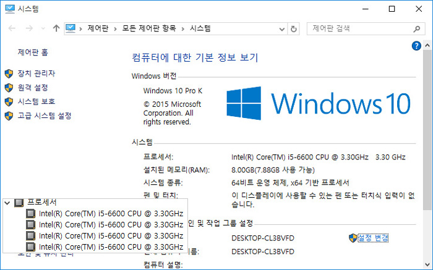The width and height of the screenshot is (433, 270).
Task: Click shield icon beside 원격 설정
Action: 9,88
